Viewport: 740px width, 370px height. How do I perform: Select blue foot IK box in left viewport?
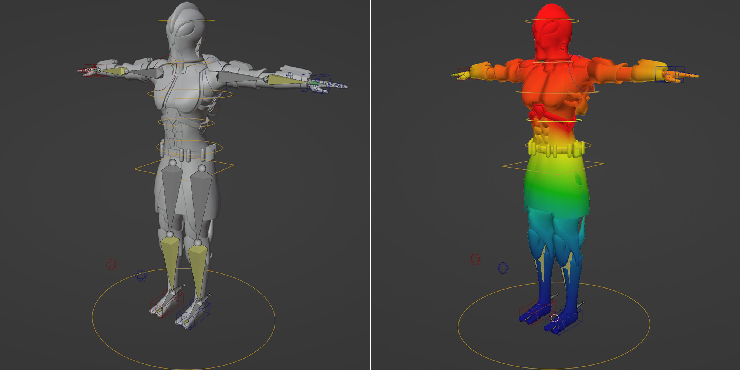coord(193,315)
